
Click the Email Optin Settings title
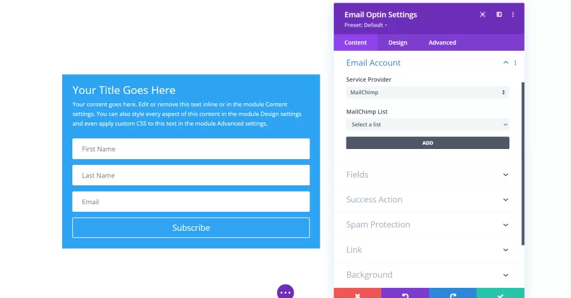(381, 15)
